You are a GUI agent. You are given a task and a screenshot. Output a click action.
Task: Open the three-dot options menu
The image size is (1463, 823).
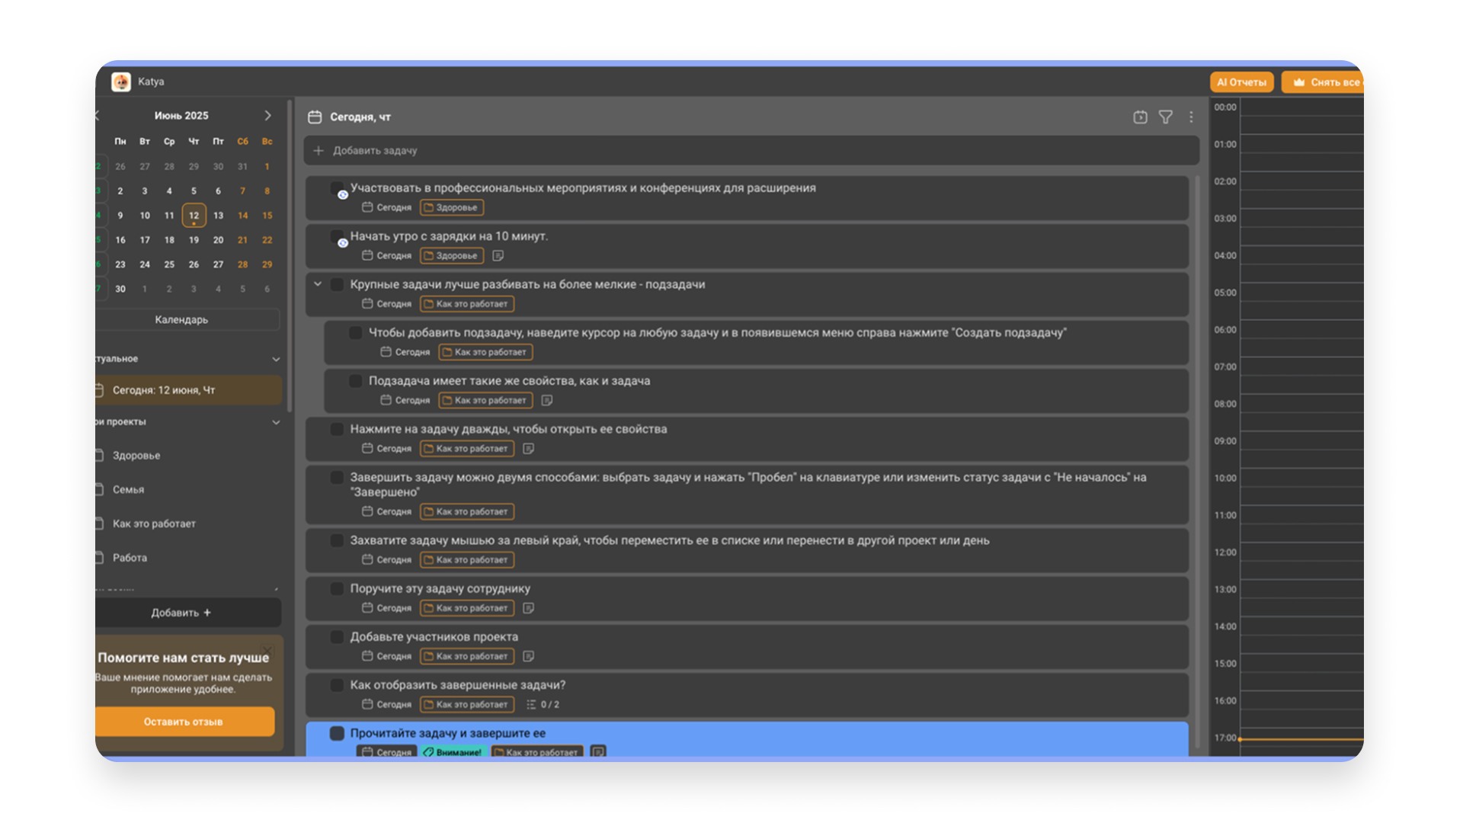tap(1191, 117)
